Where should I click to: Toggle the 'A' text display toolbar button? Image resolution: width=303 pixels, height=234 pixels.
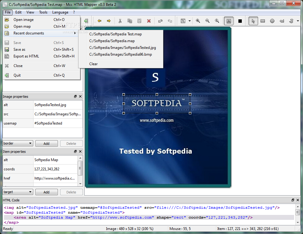[229, 21]
